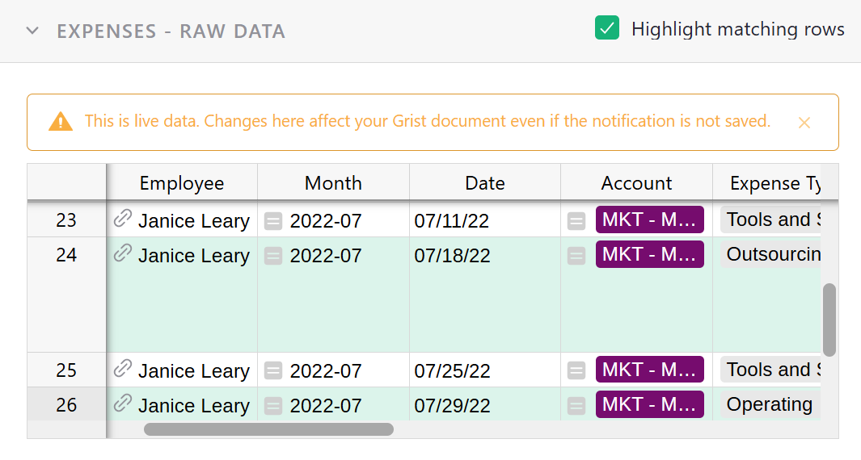The height and width of the screenshot is (460, 861).
Task: Select row number 24
Action: 66,255
